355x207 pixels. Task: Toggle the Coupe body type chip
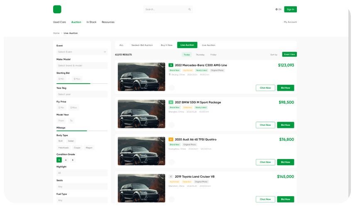77,148
